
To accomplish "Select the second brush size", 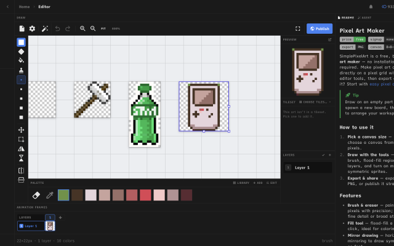I will [x=21, y=89].
